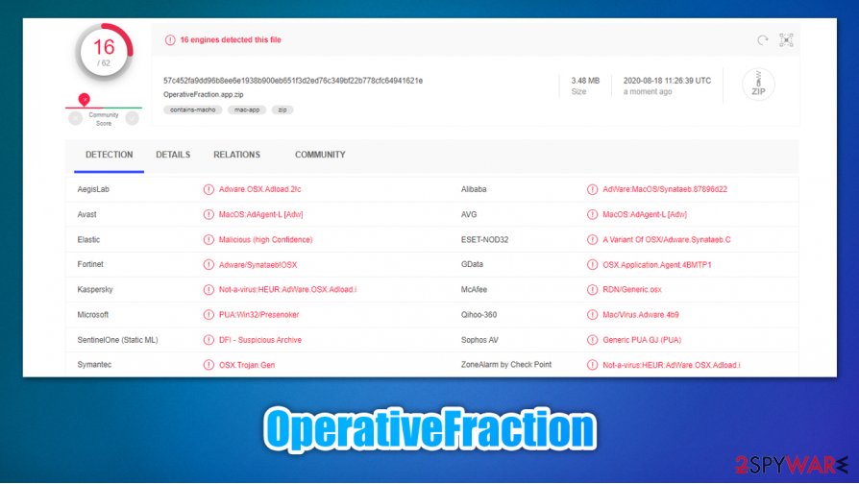The image size is (859, 484).
Task: Click the ZoneAlarm detection warning icon
Action: pos(592,365)
